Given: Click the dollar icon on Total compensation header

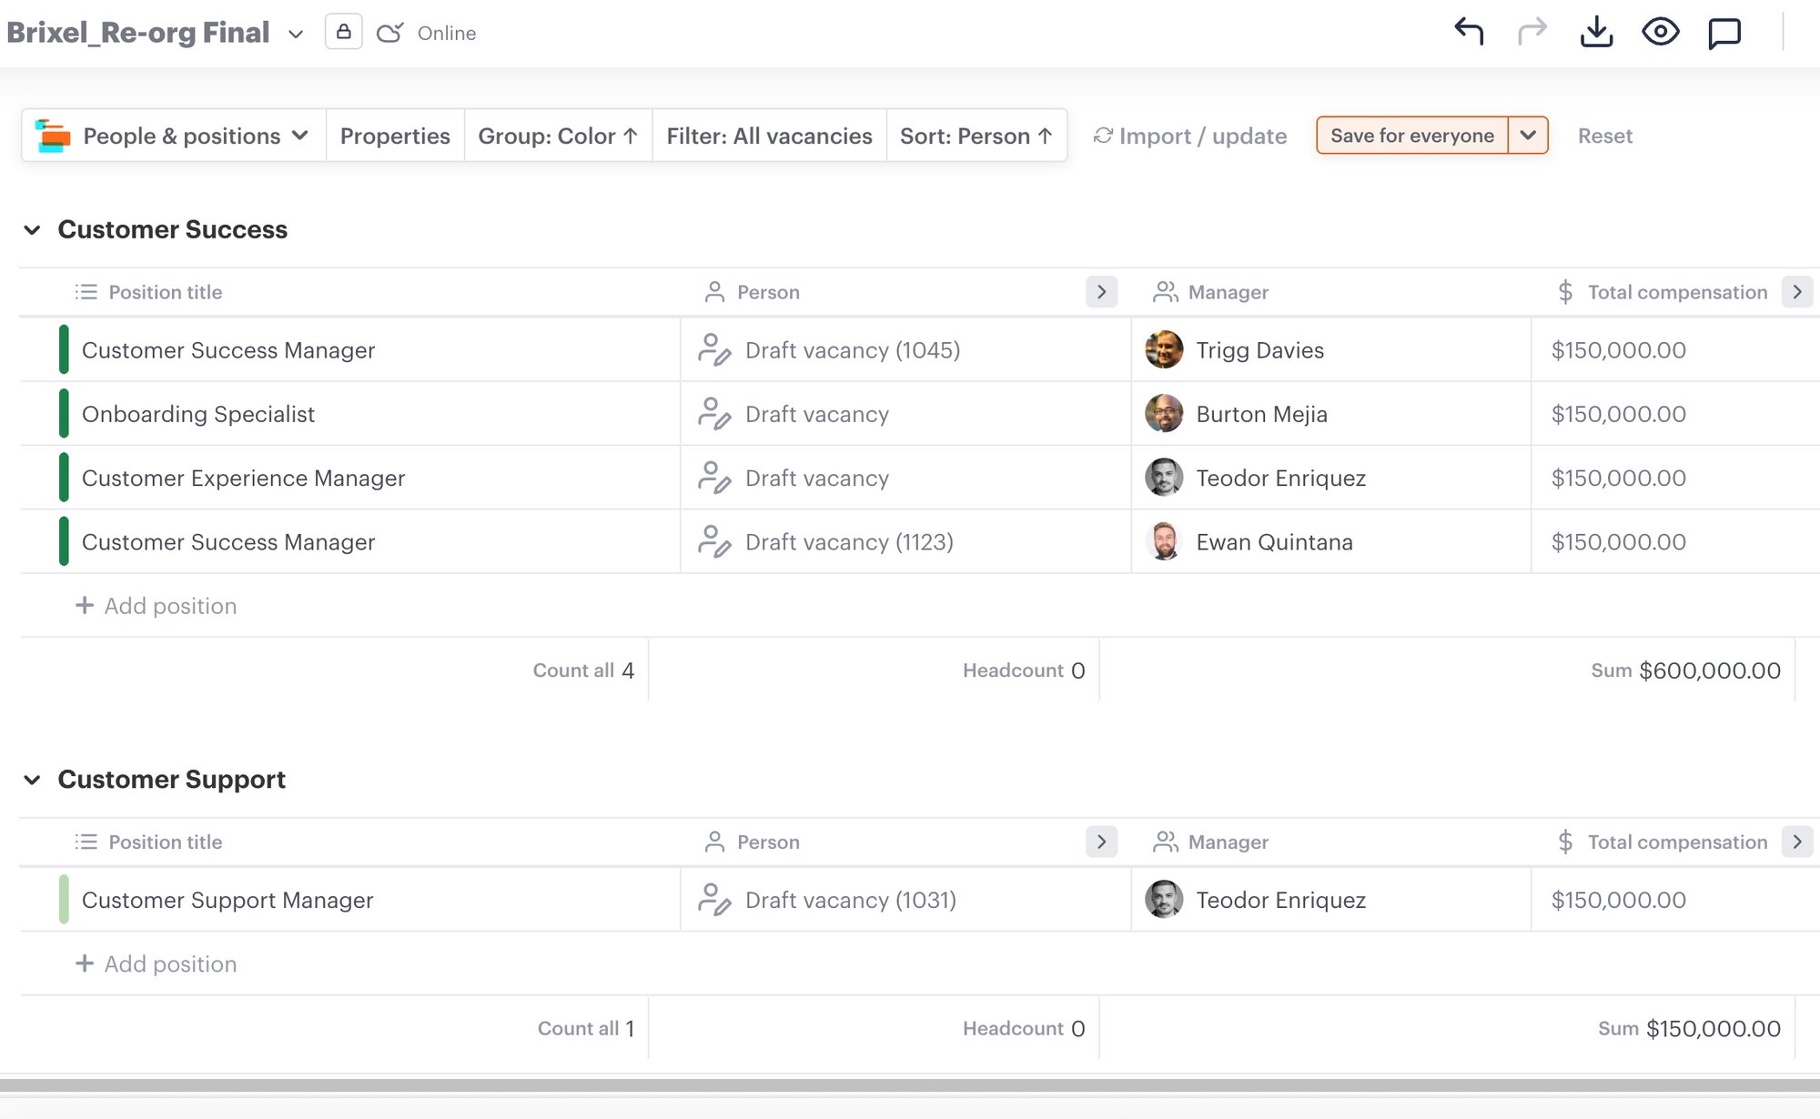Looking at the screenshot, I should point(1564,292).
